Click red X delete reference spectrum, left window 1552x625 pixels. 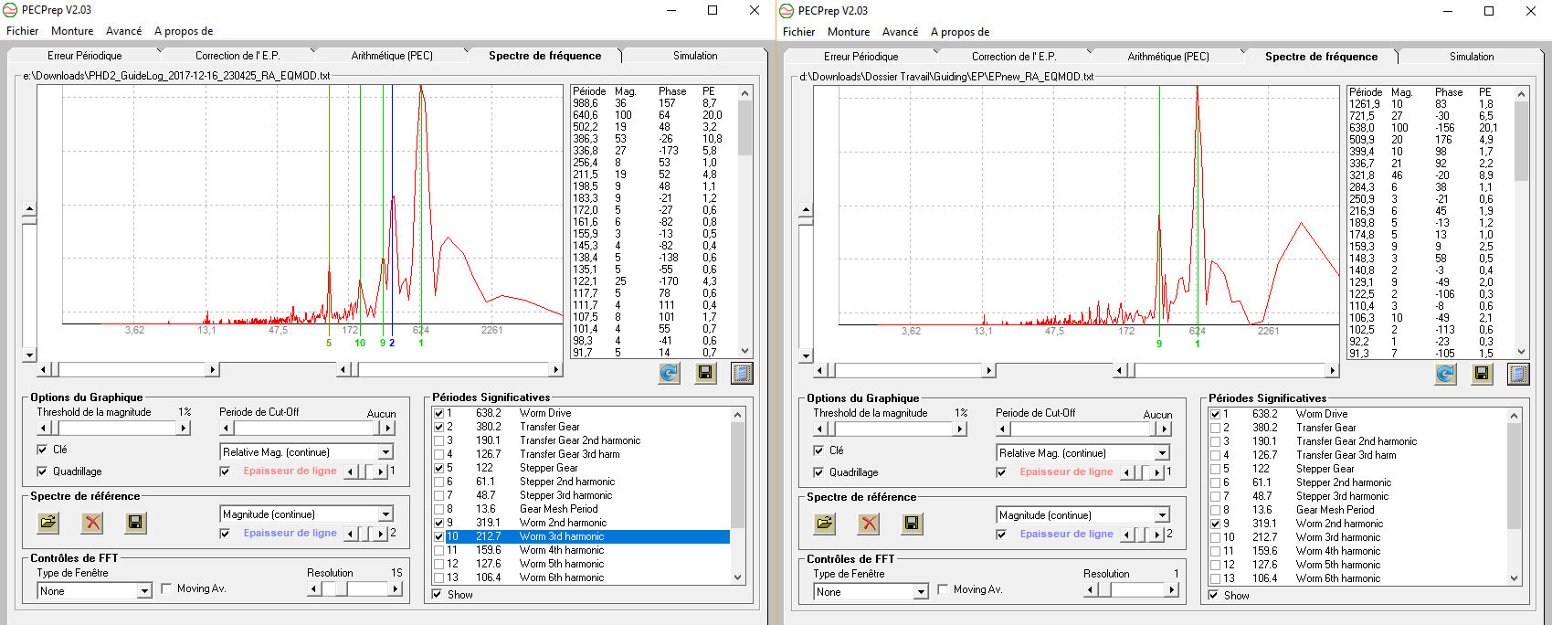click(x=92, y=523)
